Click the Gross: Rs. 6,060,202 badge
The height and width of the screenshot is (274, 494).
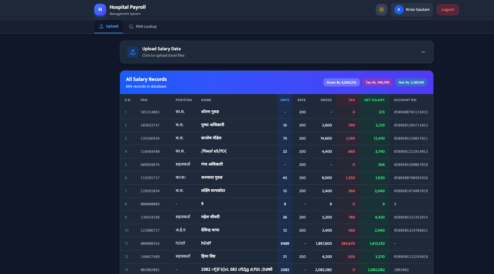point(341,82)
